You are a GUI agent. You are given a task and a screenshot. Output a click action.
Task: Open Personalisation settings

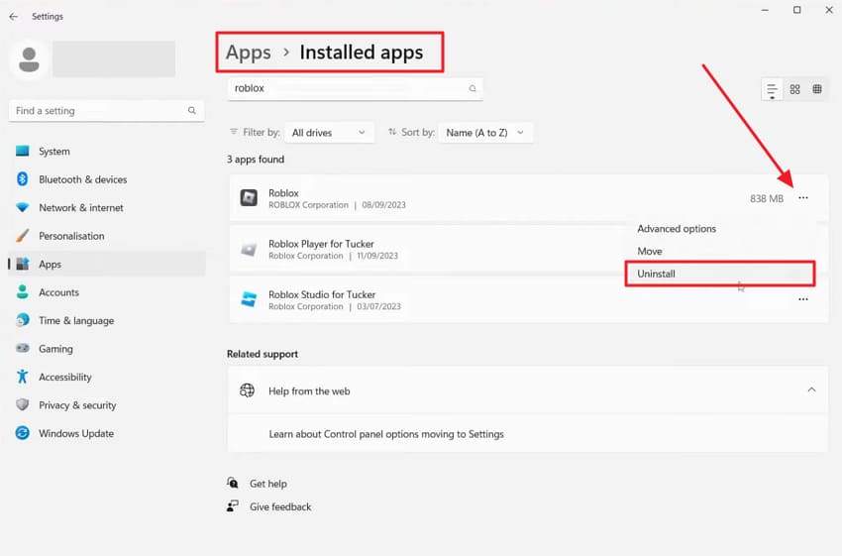point(106,236)
